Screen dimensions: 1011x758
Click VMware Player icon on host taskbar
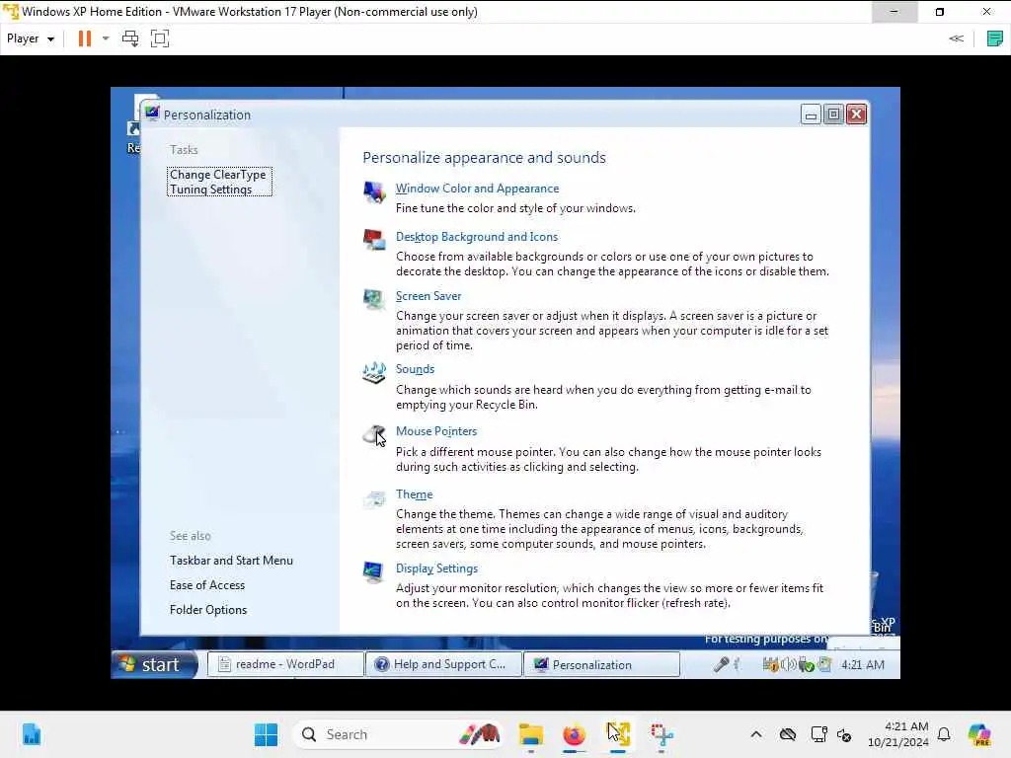[x=618, y=734]
